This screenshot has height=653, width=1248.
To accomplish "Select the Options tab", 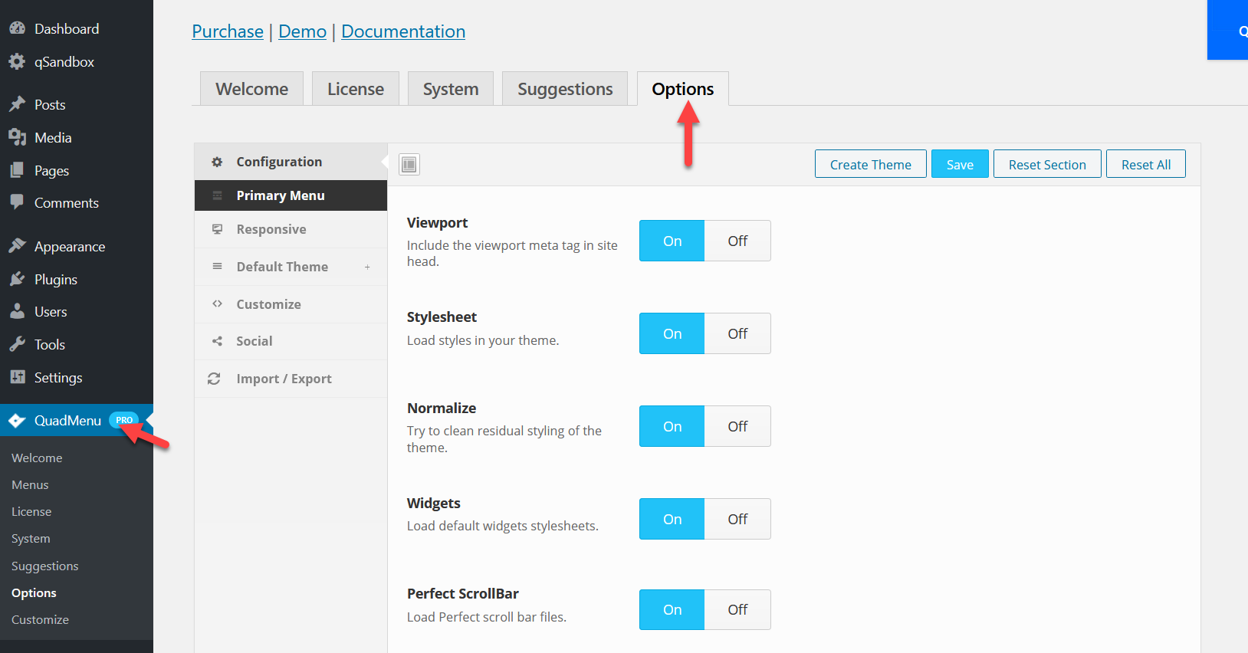I will click(x=683, y=89).
